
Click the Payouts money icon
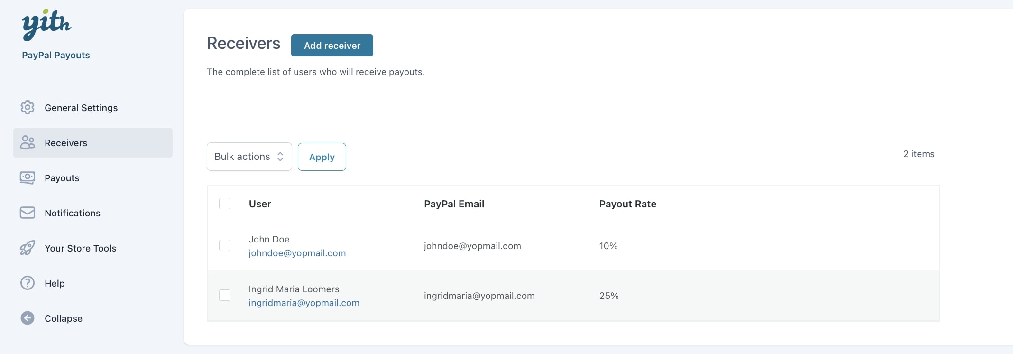coord(28,178)
